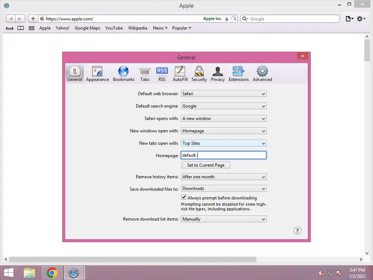373x280 pixels.
Task: Click the horizontal scrollbar right arrow
Action: pyautogui.click(x=361, y=259)
